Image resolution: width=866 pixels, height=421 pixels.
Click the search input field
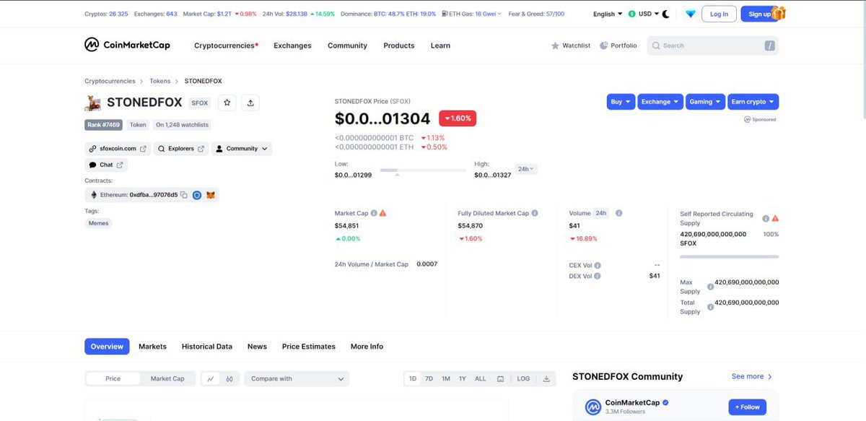[712, 45]
